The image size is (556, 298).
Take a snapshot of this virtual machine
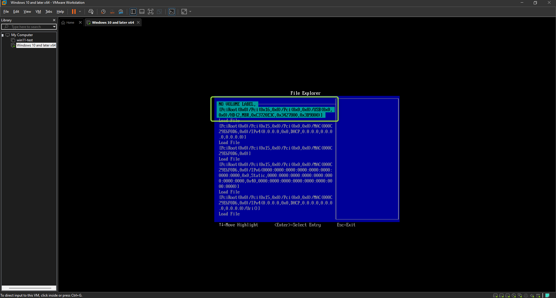coord(103,12)
